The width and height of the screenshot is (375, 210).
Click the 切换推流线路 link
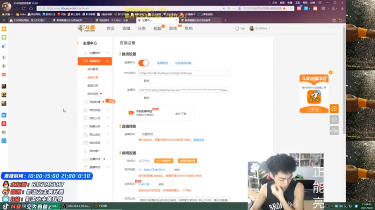[183, 63]
